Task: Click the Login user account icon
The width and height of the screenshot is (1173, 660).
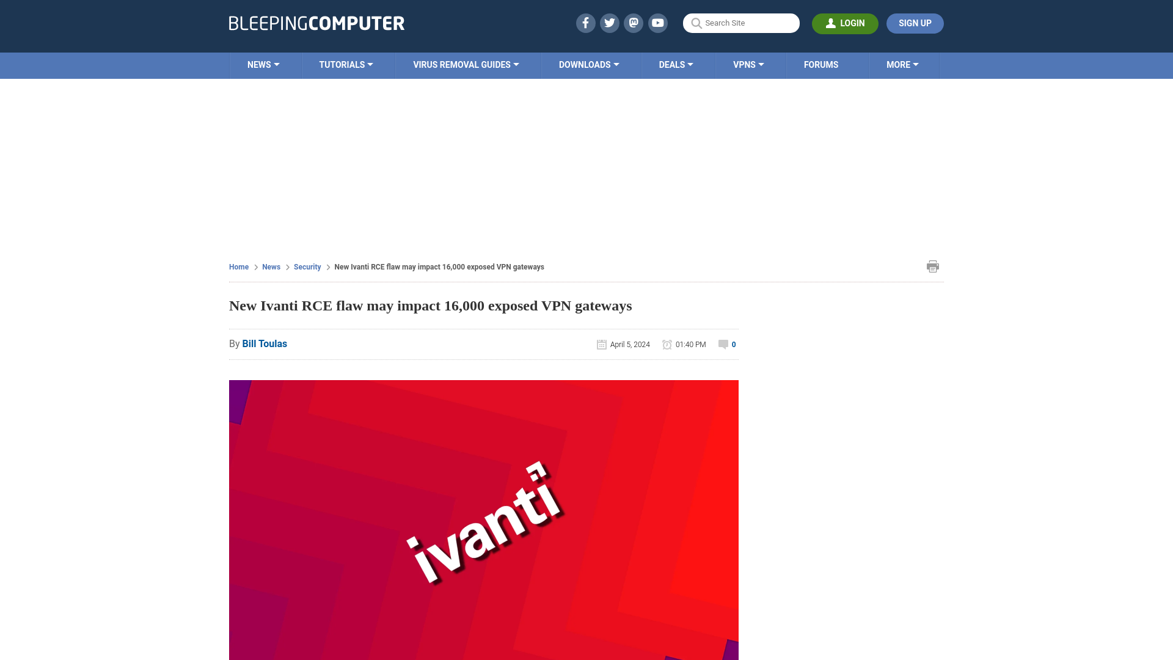Action: tap(831, 23)
